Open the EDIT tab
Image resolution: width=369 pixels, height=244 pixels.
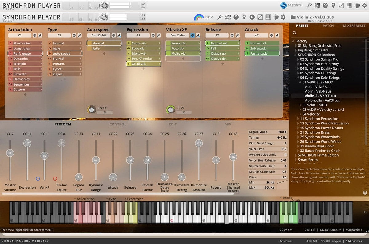pos(173,124)
